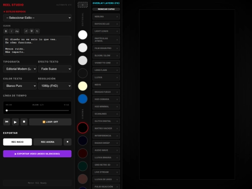Viewport: 252px width, 189px height.
Task: Click the REC INICIO button
Action: point(18,142)
